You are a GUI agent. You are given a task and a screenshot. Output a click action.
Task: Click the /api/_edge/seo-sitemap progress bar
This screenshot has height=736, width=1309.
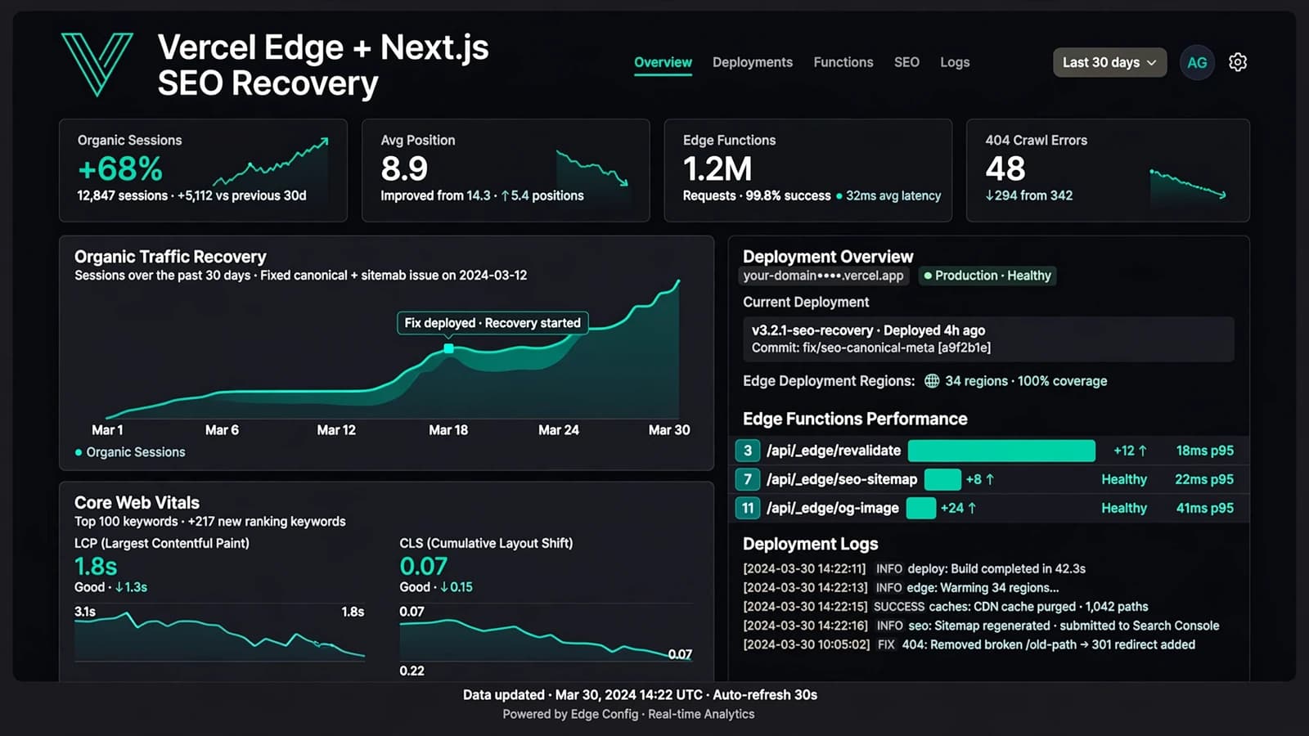point(942,479)
